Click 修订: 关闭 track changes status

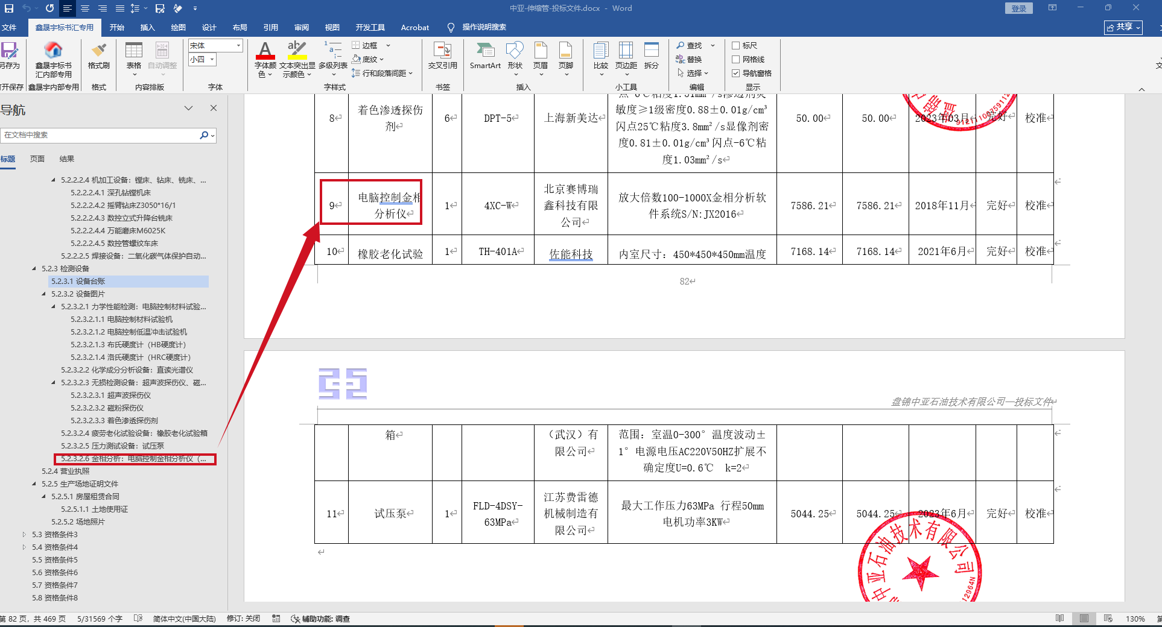(x=243, y=619)
